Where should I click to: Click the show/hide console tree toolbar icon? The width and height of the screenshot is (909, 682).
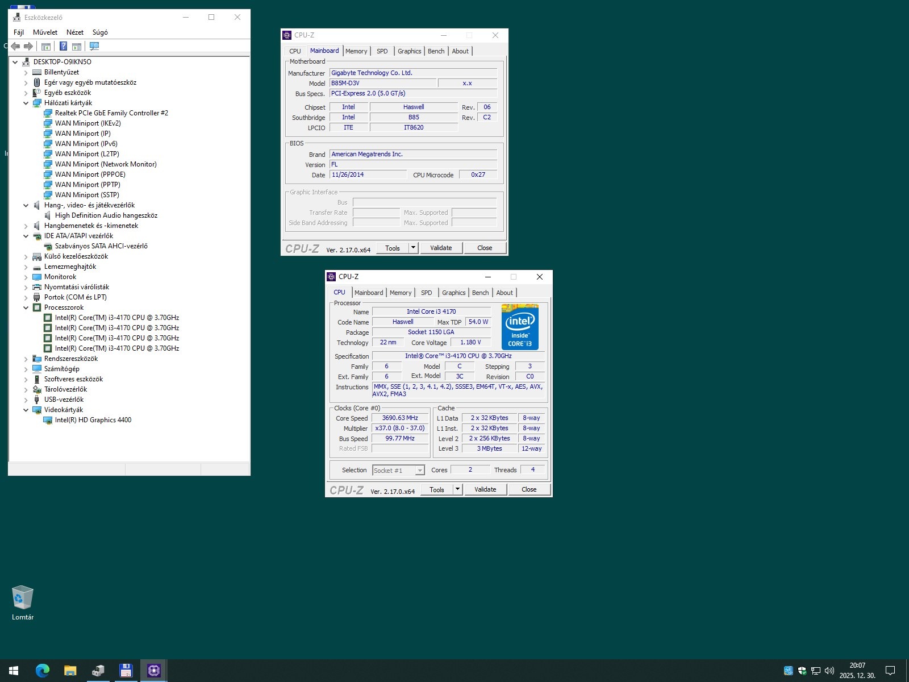pyautogui.click(x=46, y=46)
